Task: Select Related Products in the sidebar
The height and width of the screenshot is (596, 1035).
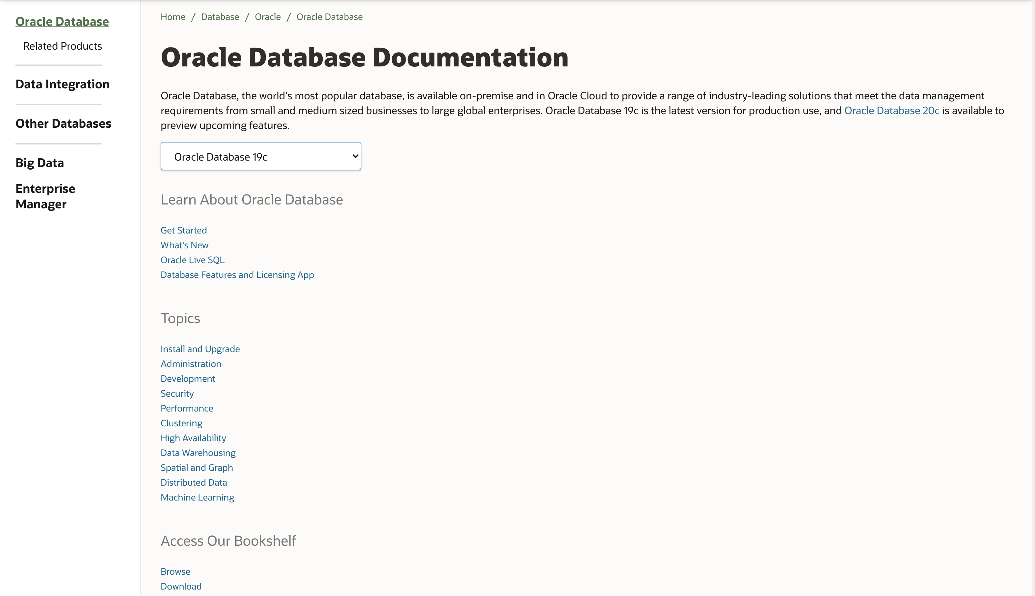Action: click(x=63, y=46)
